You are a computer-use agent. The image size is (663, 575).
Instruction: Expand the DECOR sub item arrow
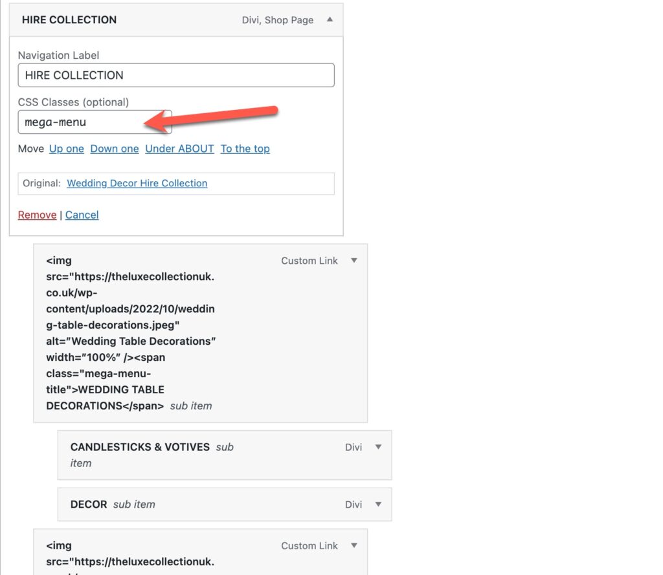pos(378,504)
